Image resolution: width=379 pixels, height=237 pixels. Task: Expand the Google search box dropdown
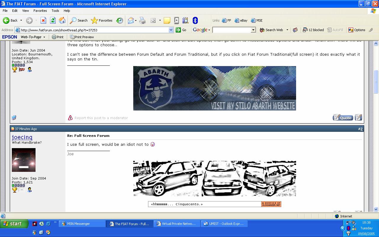(x=253, y=30)
